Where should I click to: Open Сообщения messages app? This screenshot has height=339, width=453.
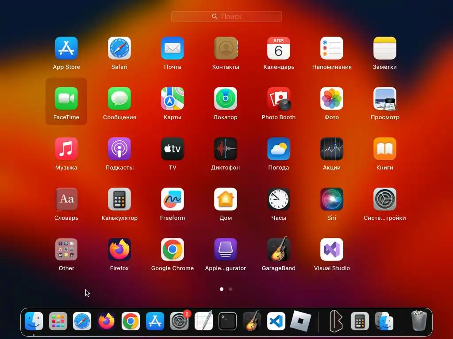[119, 98]
